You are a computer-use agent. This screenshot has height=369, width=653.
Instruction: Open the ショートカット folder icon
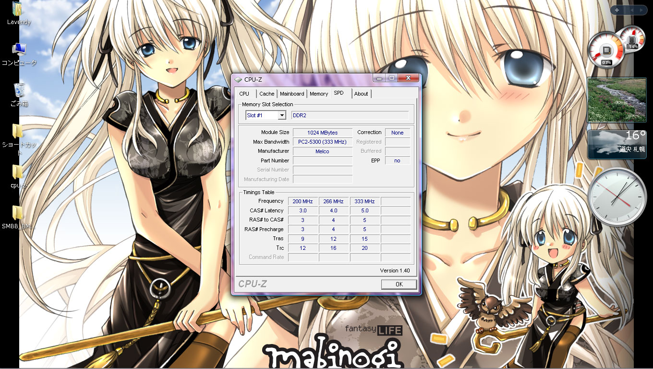pyautogui.click(x=18, y=140)
